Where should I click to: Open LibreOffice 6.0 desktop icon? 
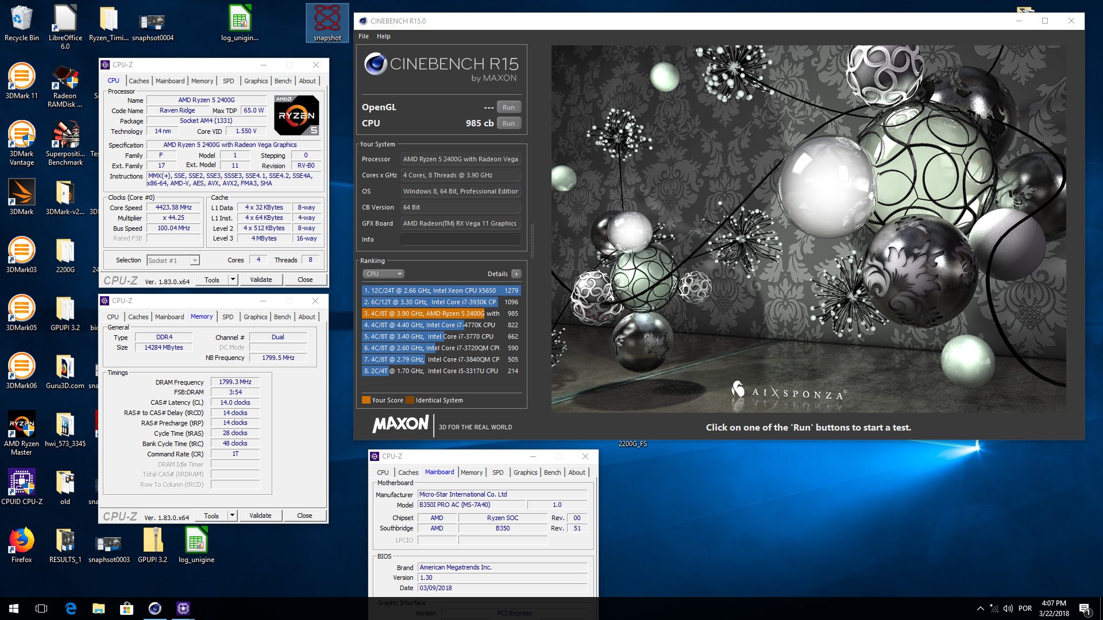pyautogui.click(x=65, y=26)
